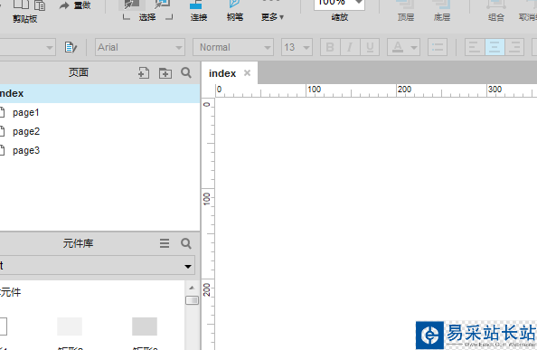Toggle the bulleted list button

[x=438, y=47]
